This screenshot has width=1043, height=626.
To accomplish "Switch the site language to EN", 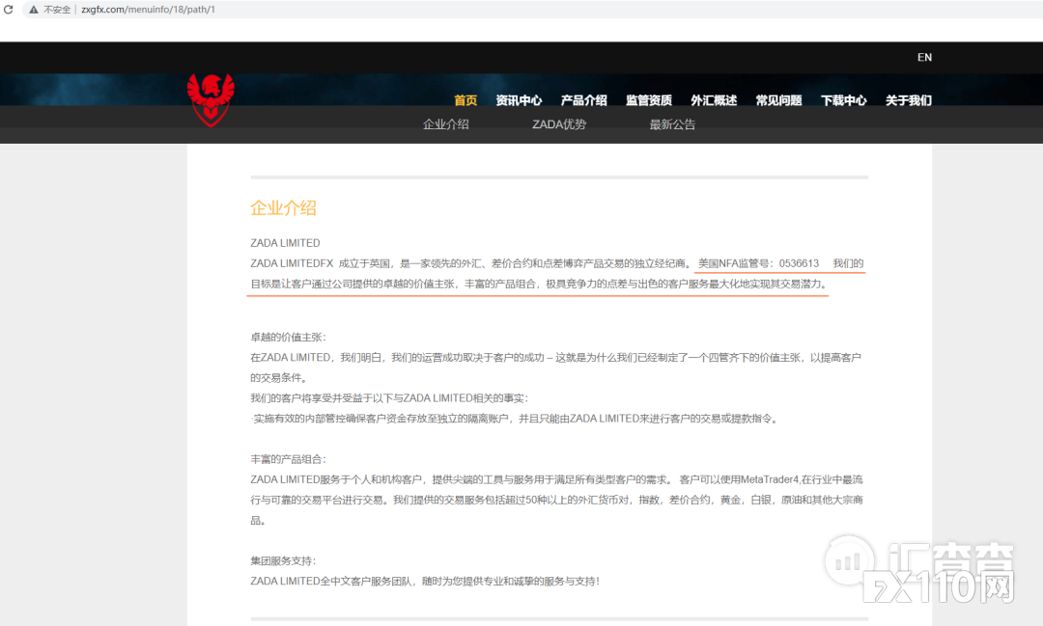I will (924, 57).
